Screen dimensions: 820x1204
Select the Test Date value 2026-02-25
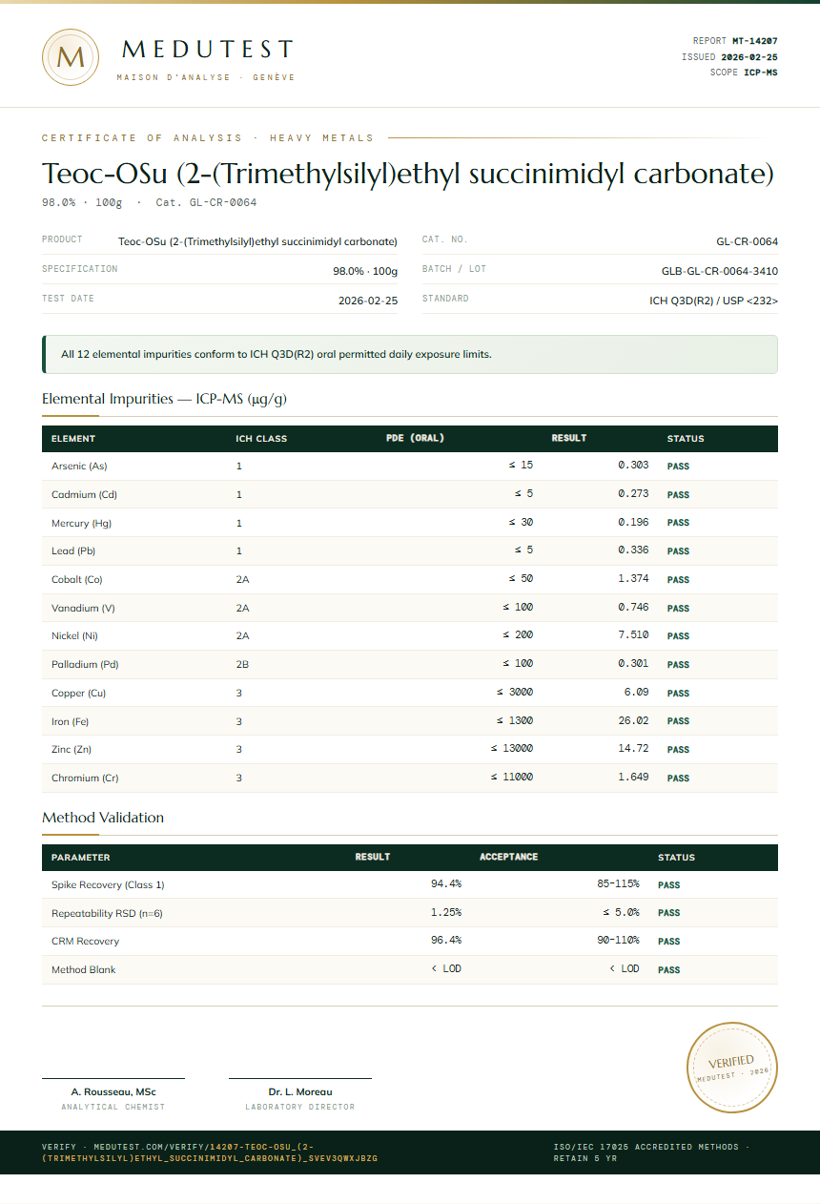point(368,301)
